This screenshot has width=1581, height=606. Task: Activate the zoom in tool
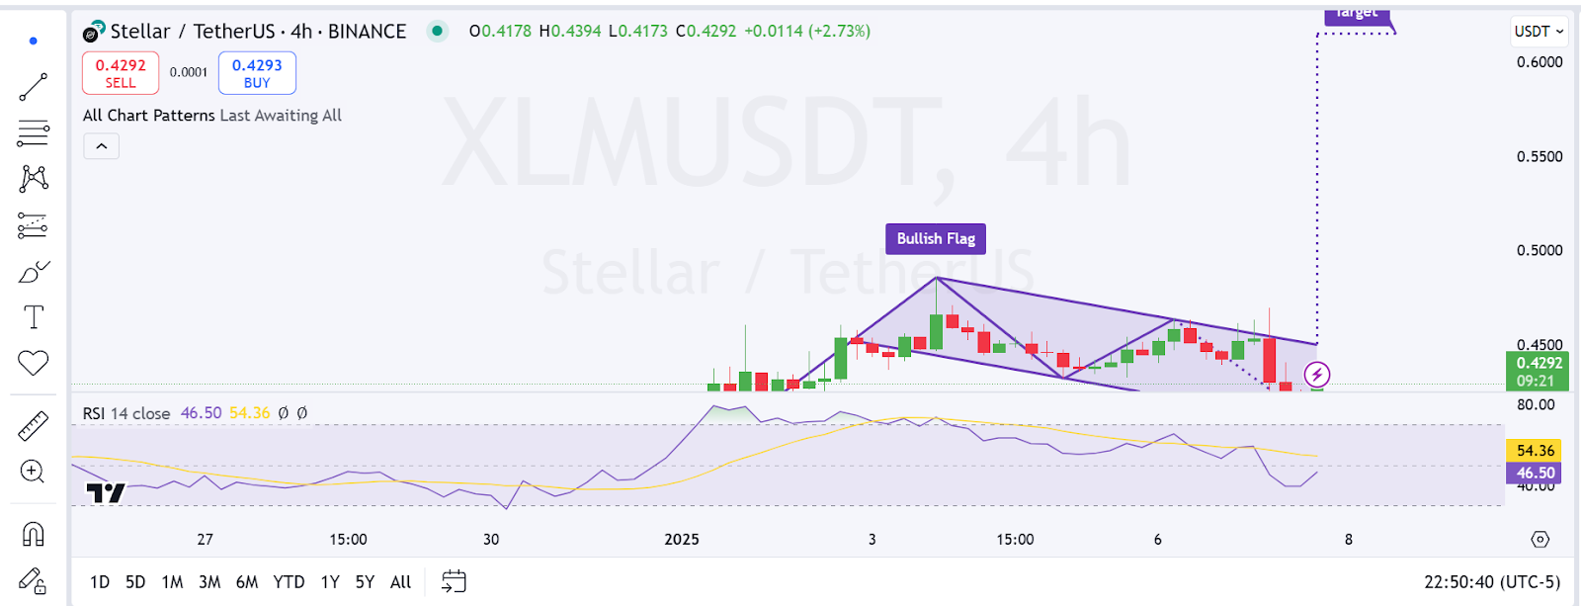pyautogui.click(x=33, y=472)
